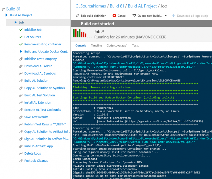Click the Build 81 root node icon

tap(3, 9)
